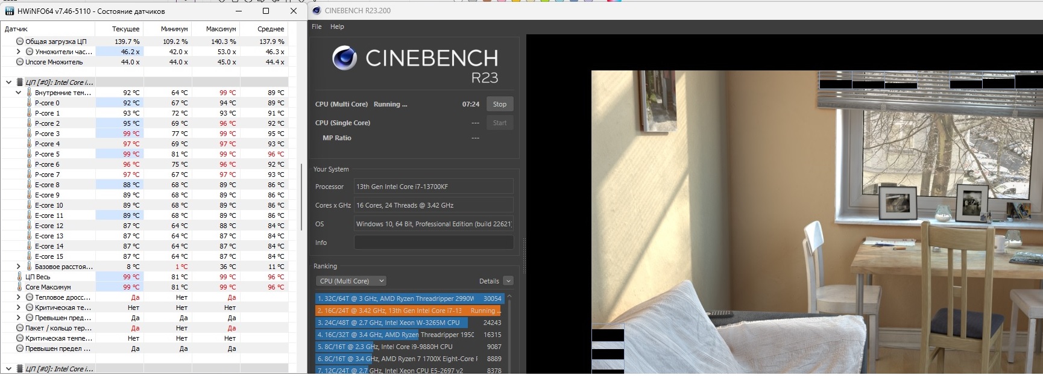
Task: Select the running 13th Gen Intel Core i7-13 entry
Action: (x=408, y=311)
